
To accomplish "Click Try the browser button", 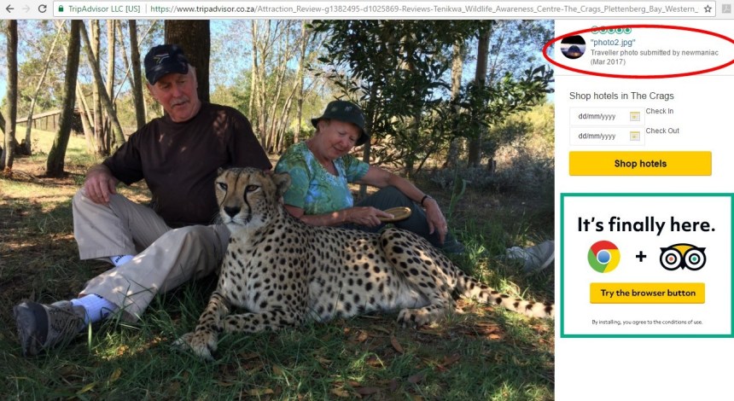I will click(647, 293).
